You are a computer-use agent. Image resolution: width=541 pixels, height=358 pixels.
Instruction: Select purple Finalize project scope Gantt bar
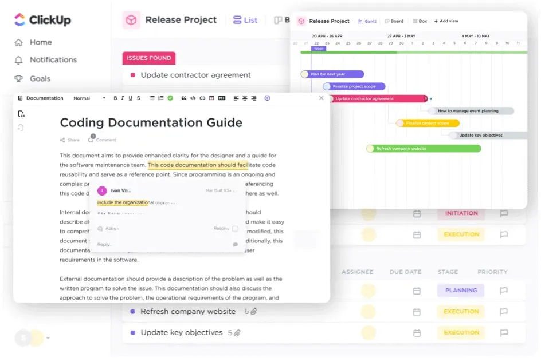[x=354, y=86]
